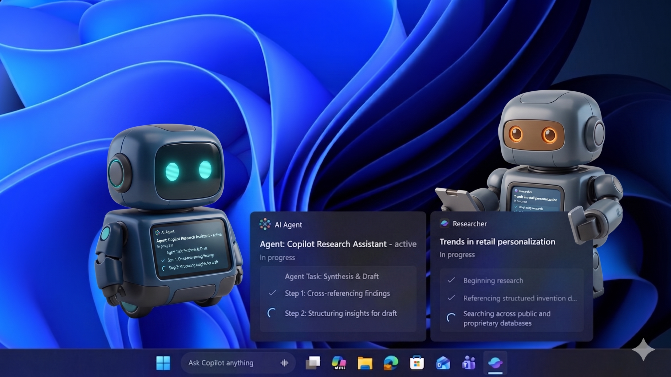
Task: Select Step 1: Cross-referencing findings
Action: pos(337,293)
